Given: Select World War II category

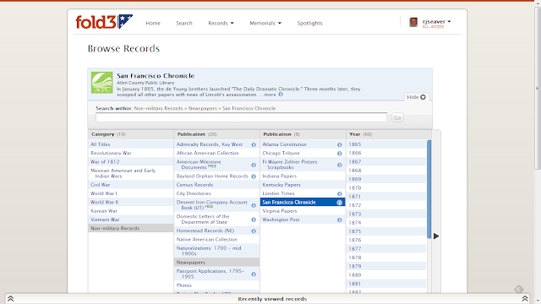Looking at the screenshot, I should [x=131, y=202].
